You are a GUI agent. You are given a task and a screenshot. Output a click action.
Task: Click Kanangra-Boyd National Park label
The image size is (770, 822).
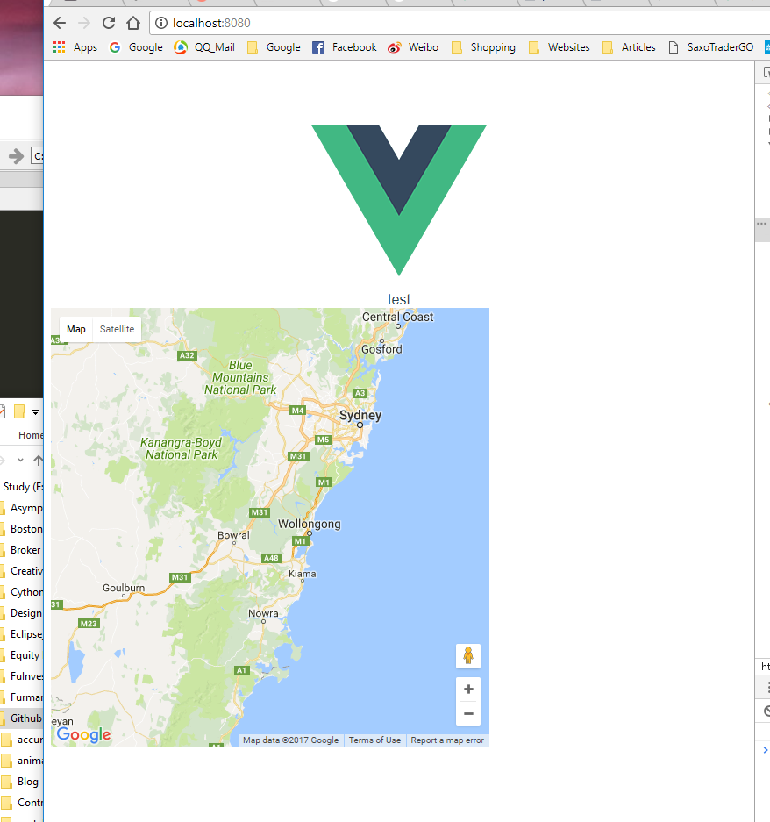click(182, 448)
